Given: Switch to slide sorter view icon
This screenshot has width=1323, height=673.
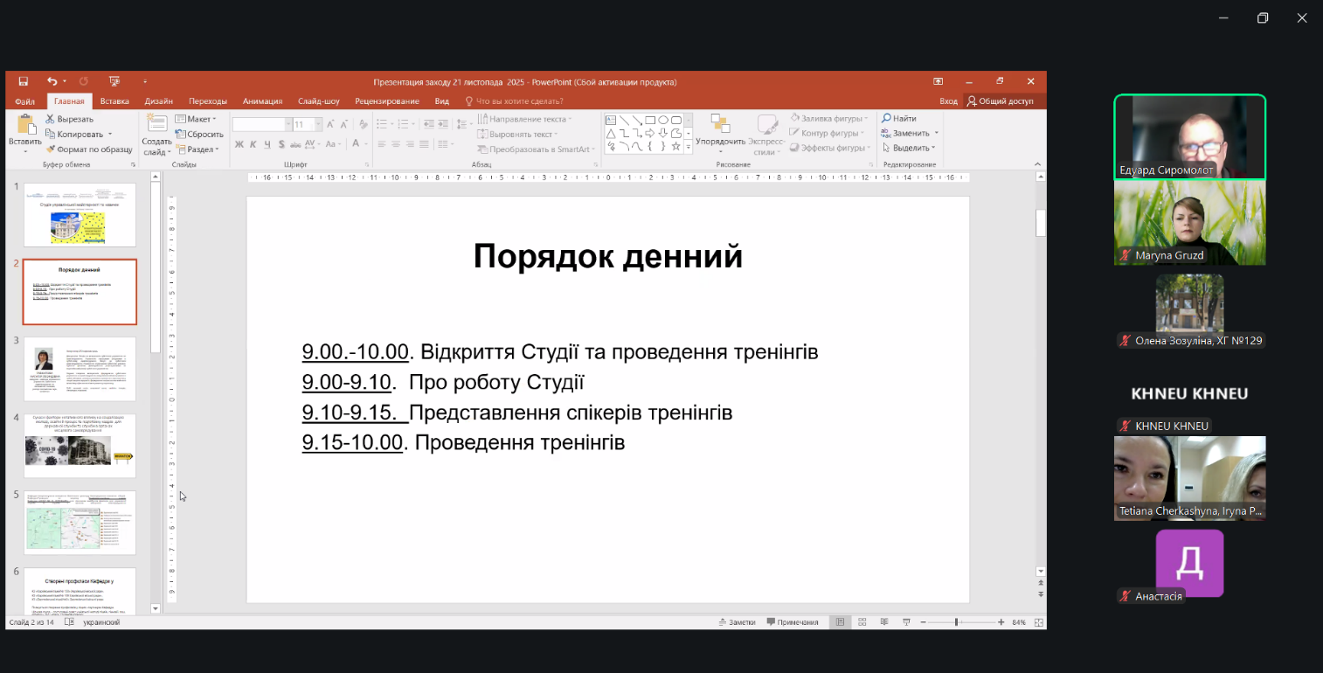Looking at the screenshot, I should tap(861, 622).
